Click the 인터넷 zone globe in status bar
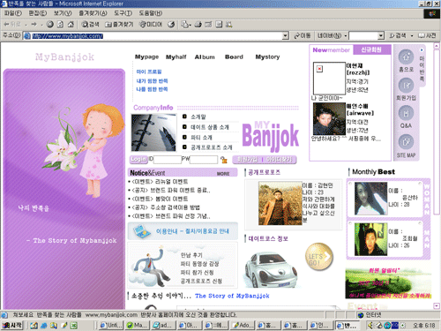 point(361,315)
